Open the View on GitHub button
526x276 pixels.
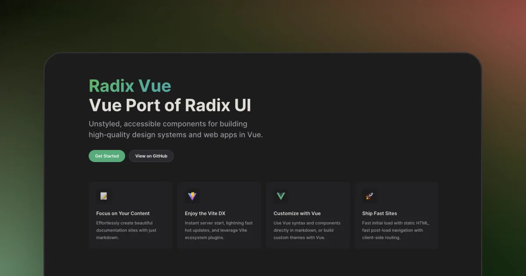pos(151,156)
